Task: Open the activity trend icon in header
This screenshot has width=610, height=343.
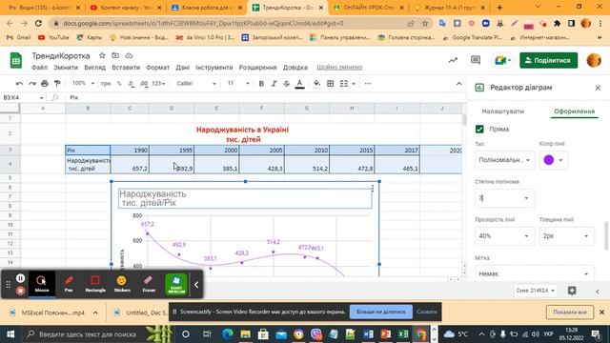Action: 453,60
